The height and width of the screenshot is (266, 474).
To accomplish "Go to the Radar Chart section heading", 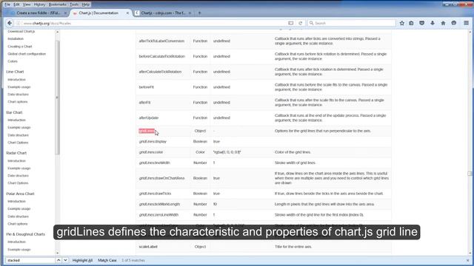I will [x=16, y=153].
